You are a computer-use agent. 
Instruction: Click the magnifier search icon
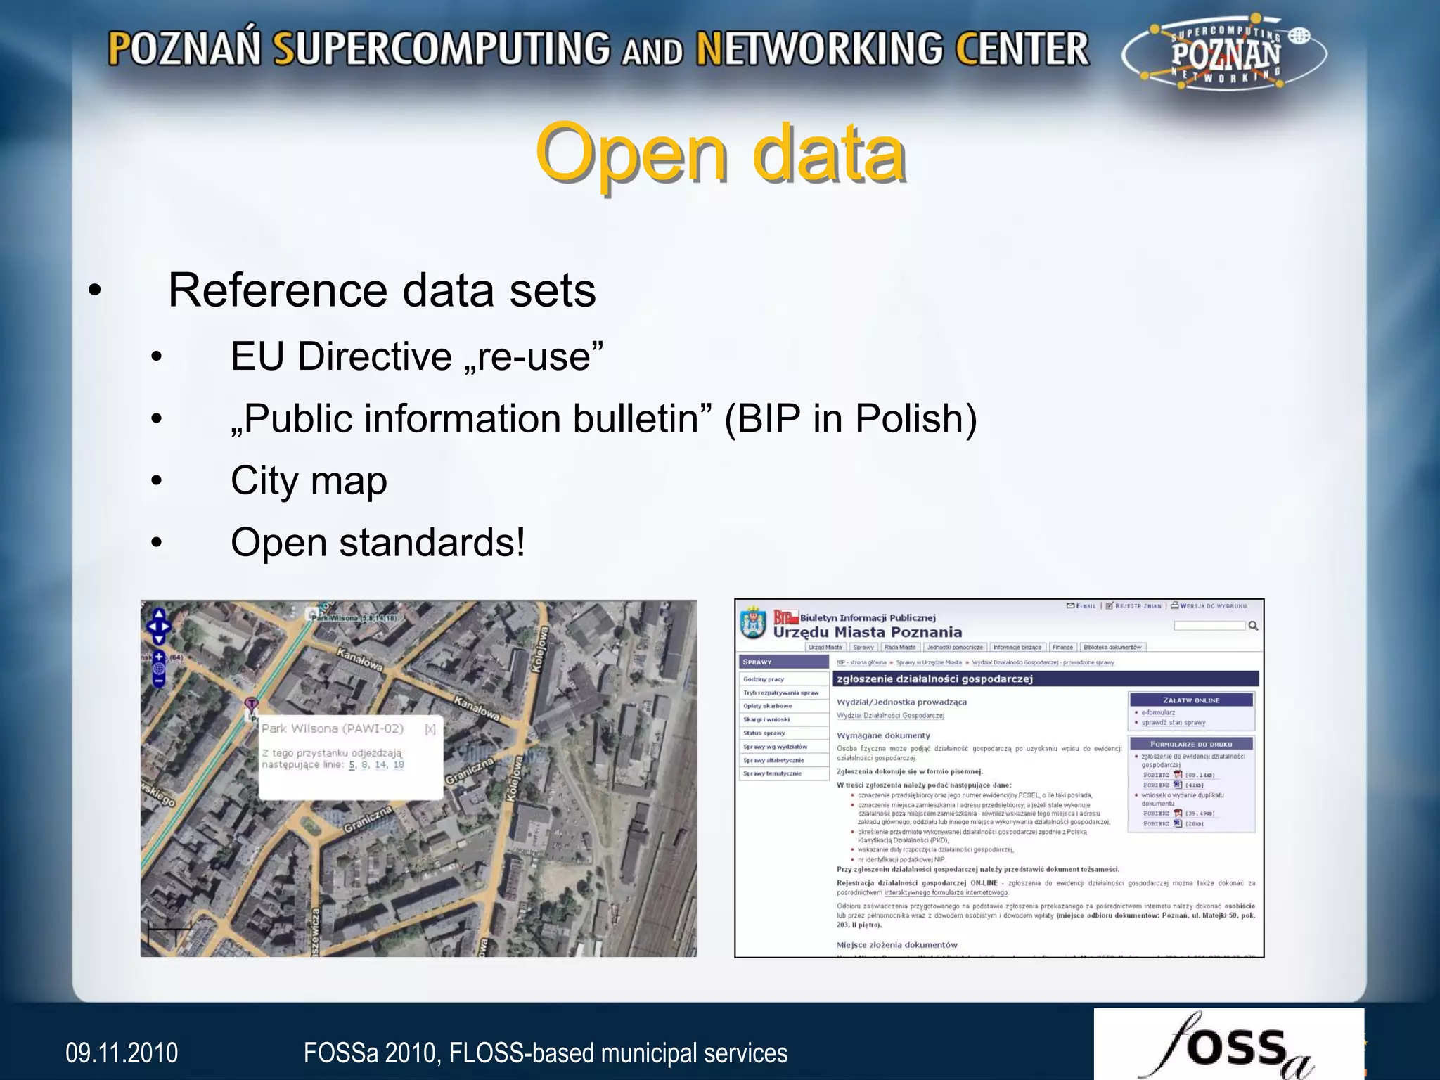pyautogui.click(x=1253, y=626)
